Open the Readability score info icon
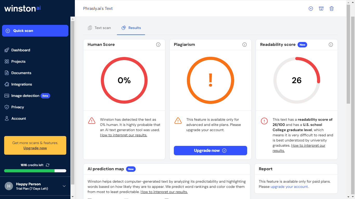 pyautogui.click(x=331, y=45)
